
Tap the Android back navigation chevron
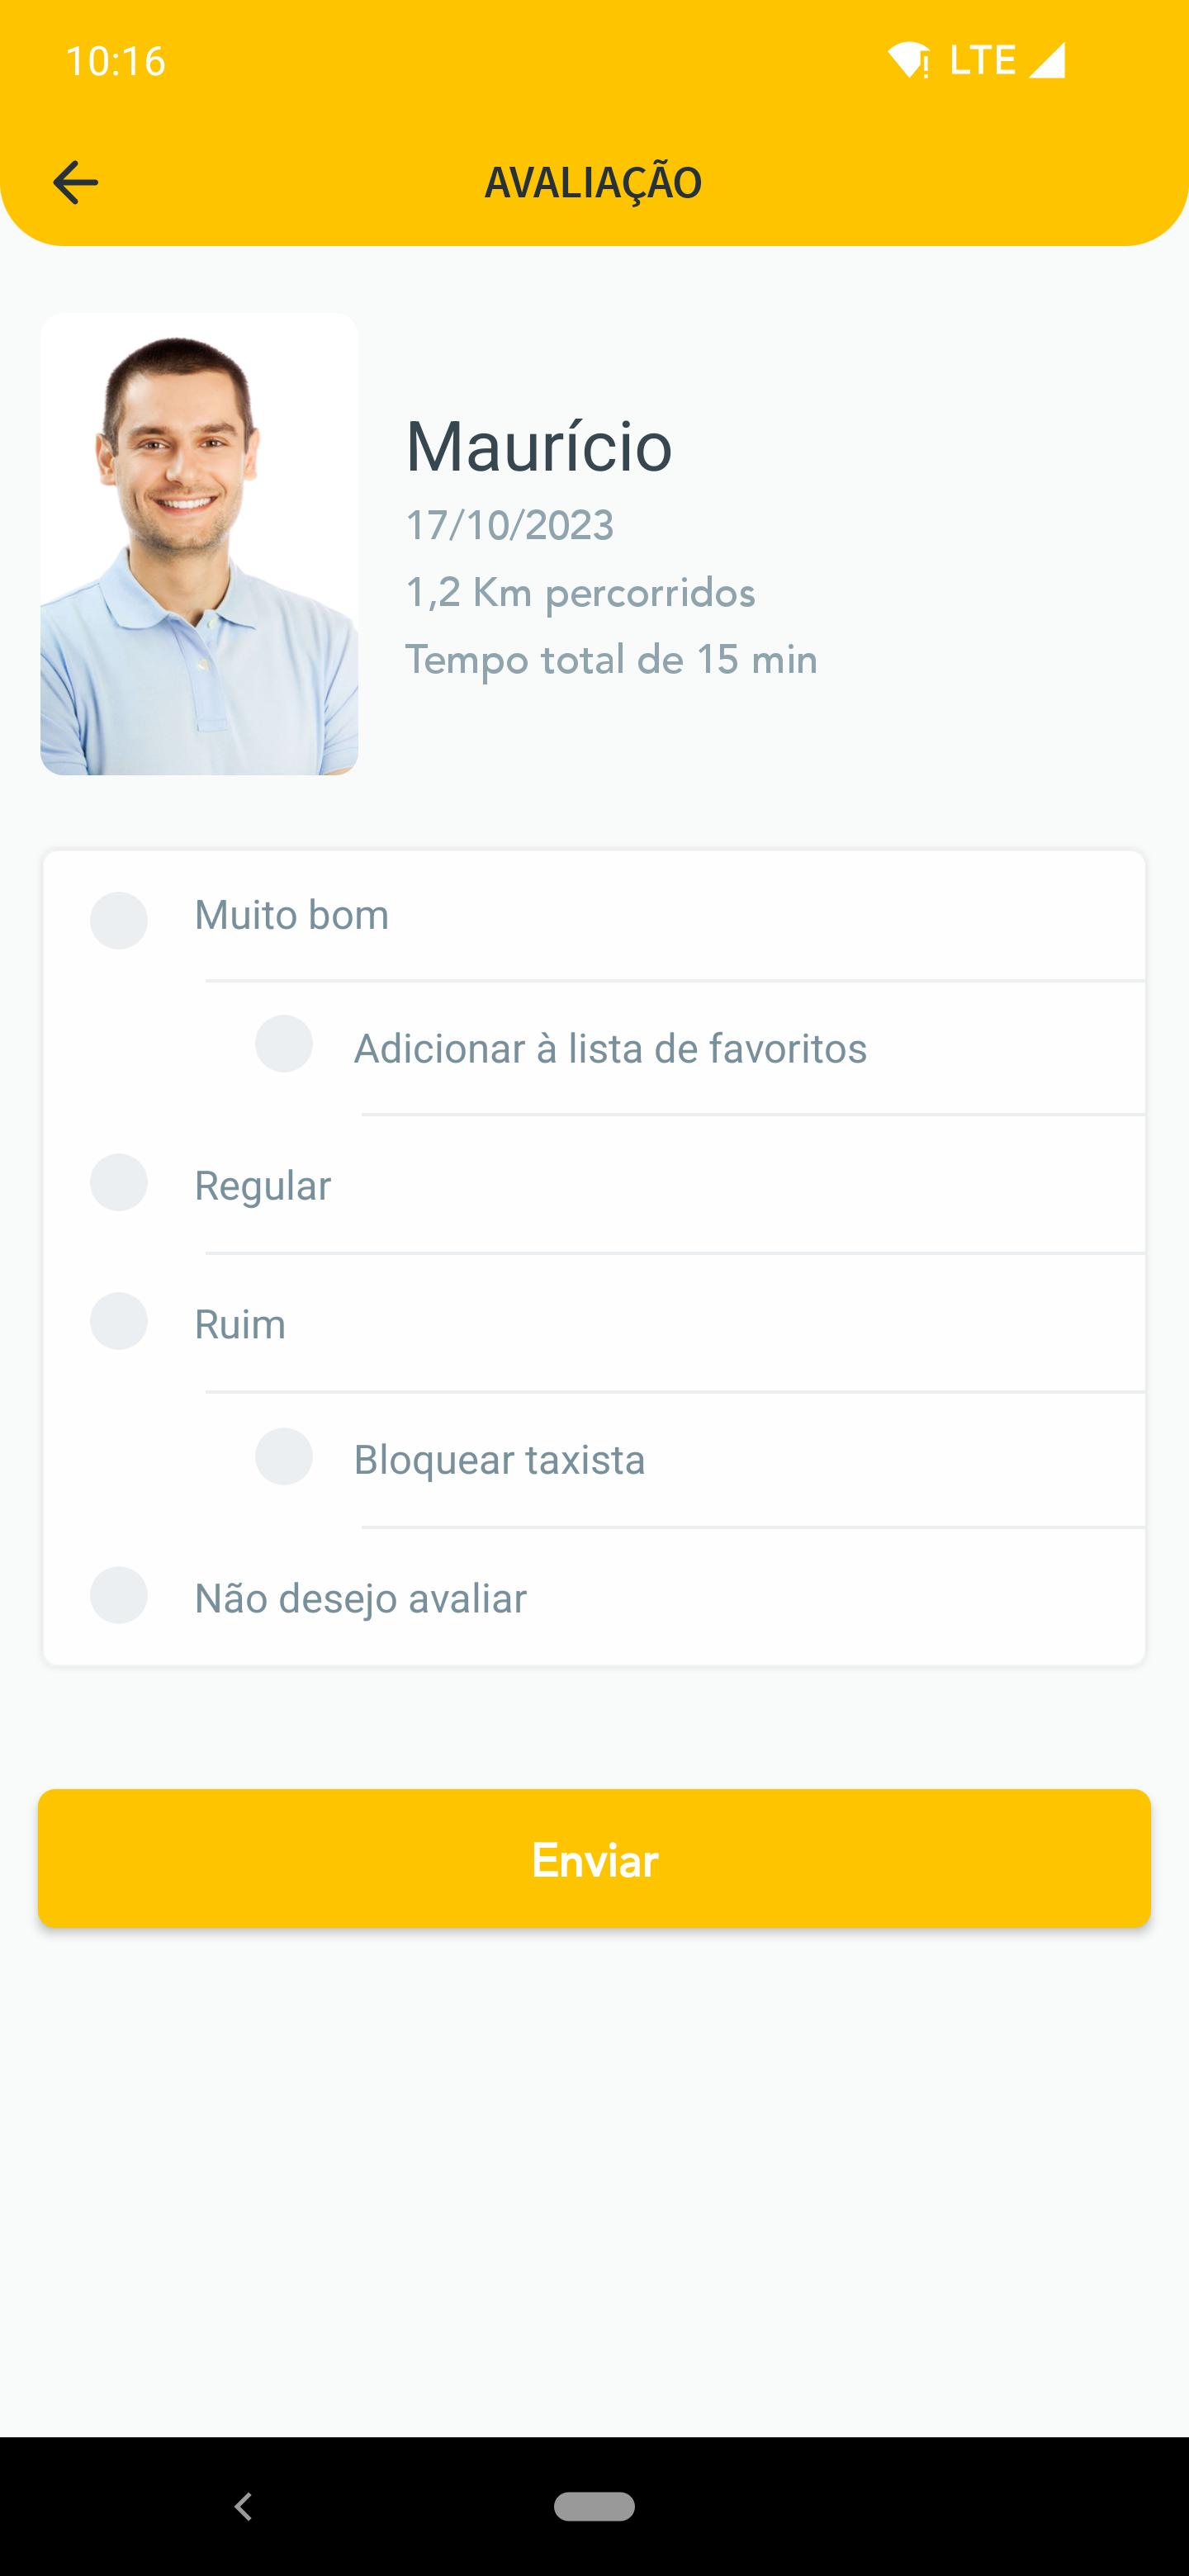point(243,2505)
